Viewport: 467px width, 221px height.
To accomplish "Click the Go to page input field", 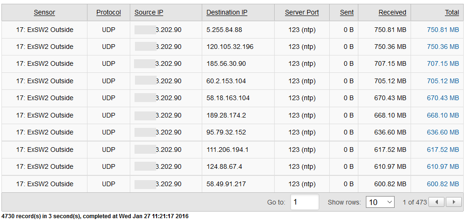I will coord(304,202).
